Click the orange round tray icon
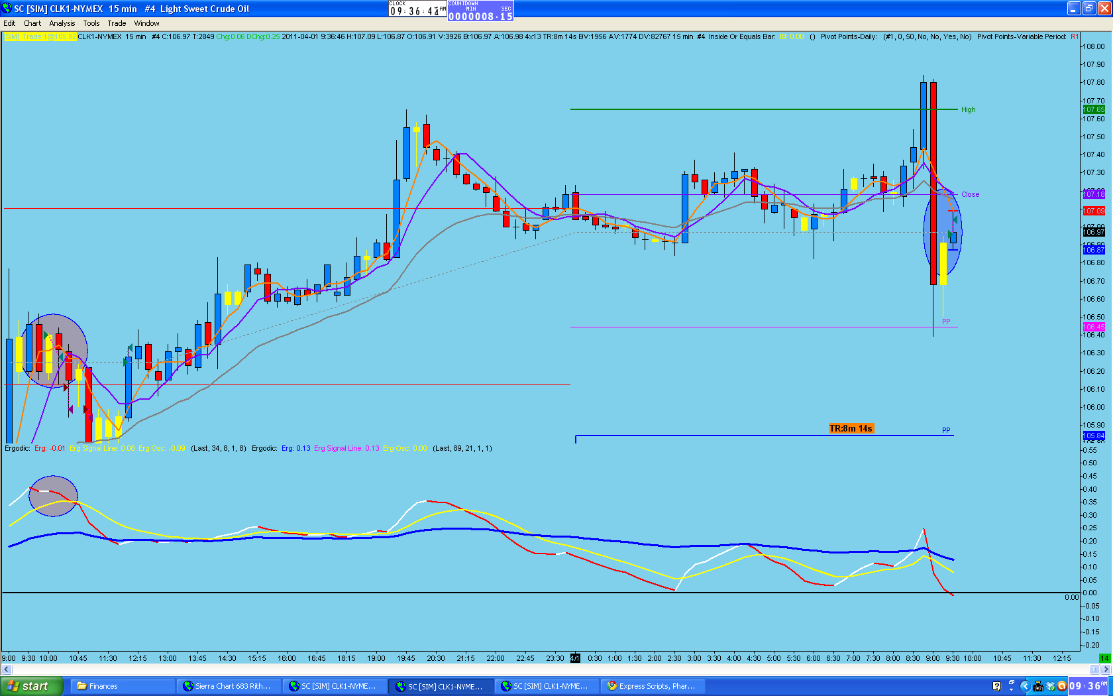 pos(1061,686)
